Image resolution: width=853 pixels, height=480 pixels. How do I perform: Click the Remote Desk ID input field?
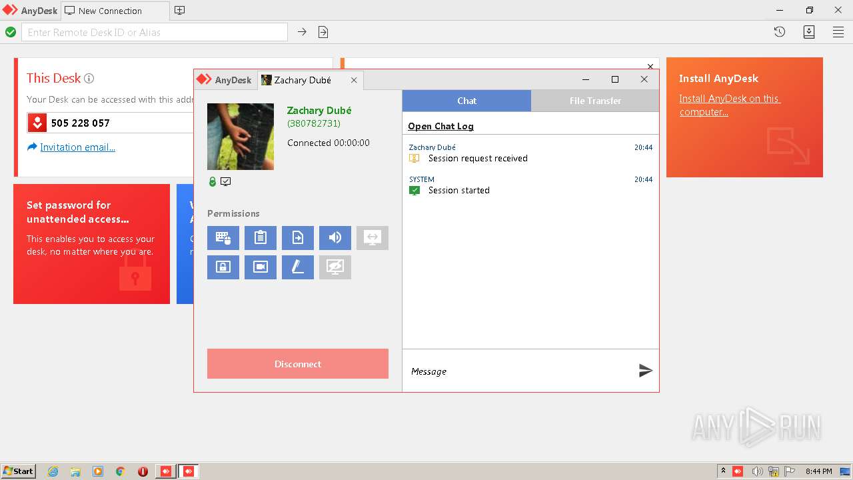click(155, 32)
